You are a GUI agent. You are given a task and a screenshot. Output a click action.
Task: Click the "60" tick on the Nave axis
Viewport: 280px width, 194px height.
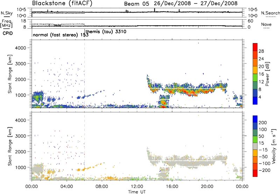(251, 21)
